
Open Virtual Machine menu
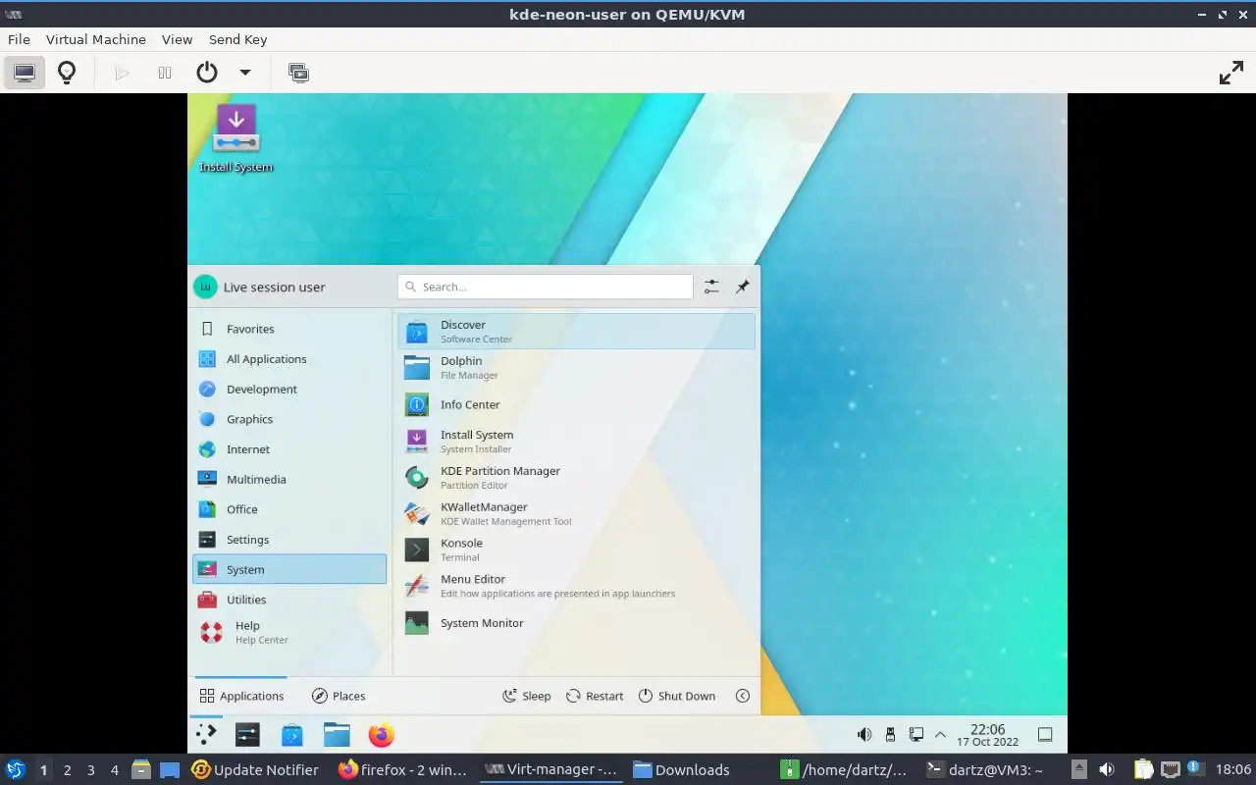click(96, 39)
